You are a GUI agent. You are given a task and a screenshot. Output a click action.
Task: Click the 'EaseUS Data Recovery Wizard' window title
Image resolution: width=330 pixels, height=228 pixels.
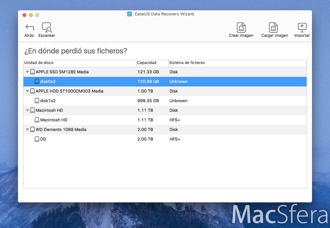pos(164,14)
